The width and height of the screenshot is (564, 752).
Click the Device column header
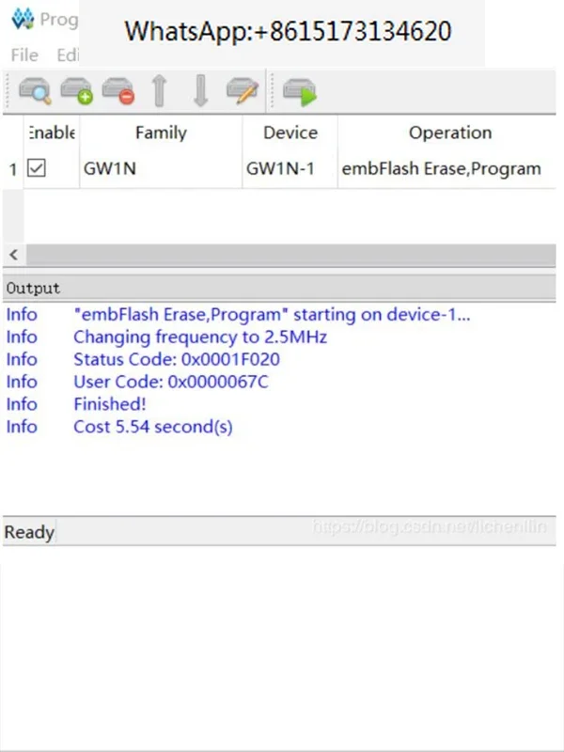pyautogui.click(x=290, y=133)
